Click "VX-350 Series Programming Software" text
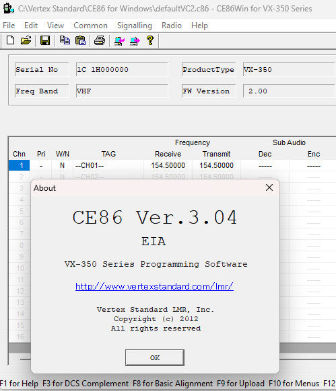 pos(156,264)
